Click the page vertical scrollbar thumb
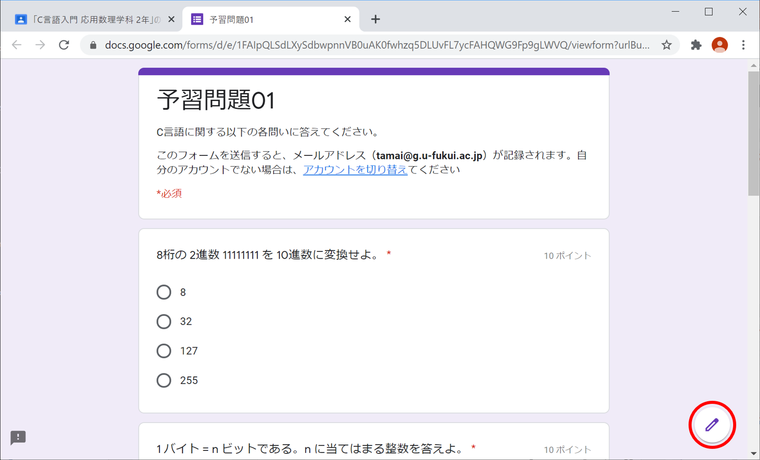 point(753,133)
